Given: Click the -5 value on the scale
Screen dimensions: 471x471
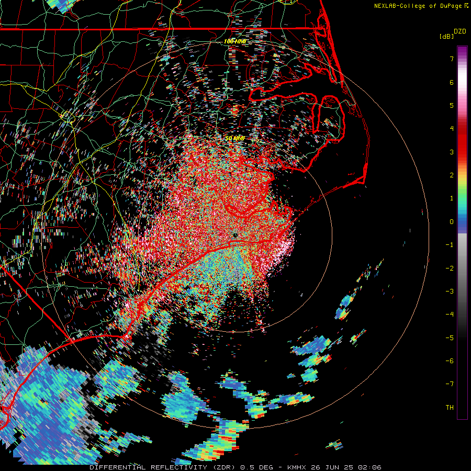Looking at the screenshot, I should [x=450, y=338].
